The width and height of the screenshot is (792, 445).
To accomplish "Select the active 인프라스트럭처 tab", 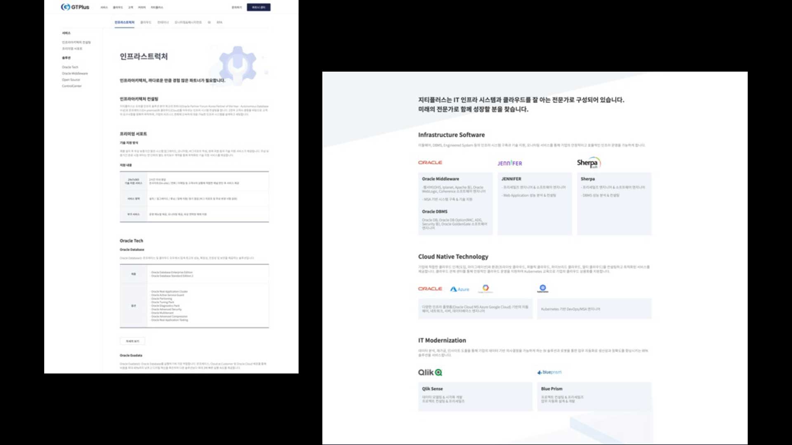I will click(x=124, y=22).
